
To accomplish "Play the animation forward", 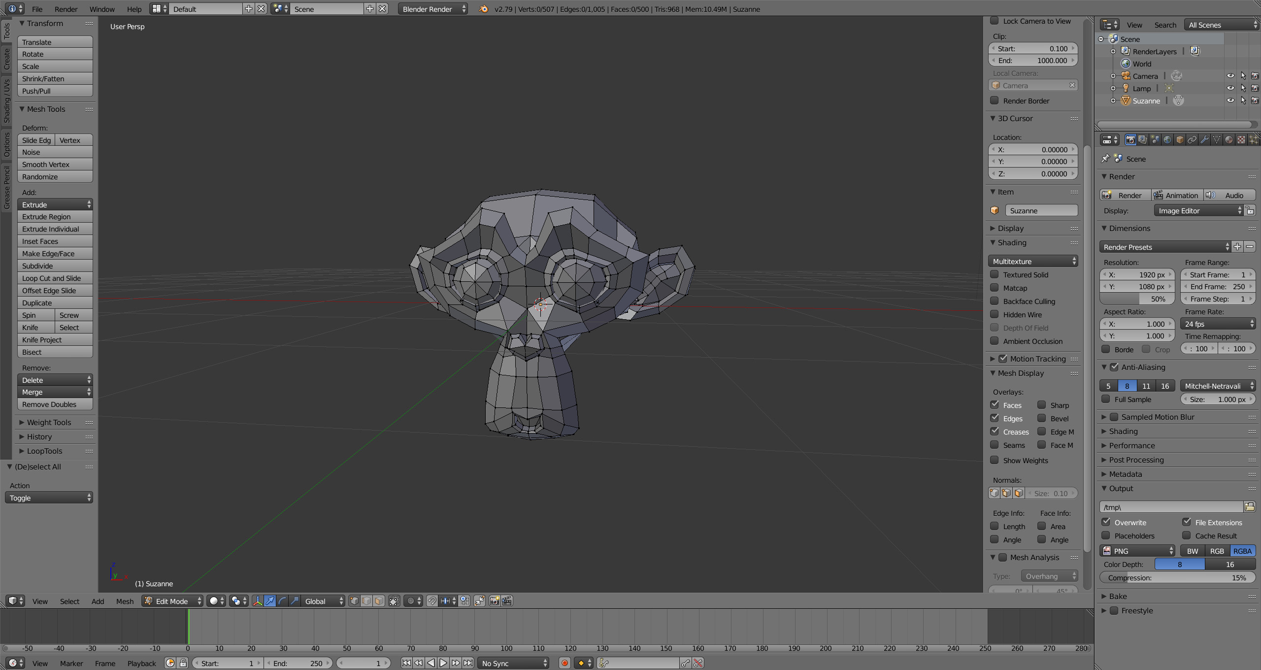I will point(443,663).
